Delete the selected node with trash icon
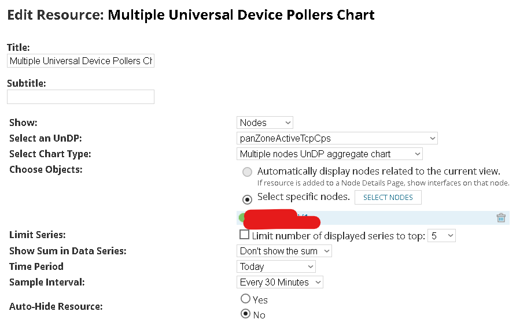The height and width of the screenshot is (330, 516). (501, 218)
